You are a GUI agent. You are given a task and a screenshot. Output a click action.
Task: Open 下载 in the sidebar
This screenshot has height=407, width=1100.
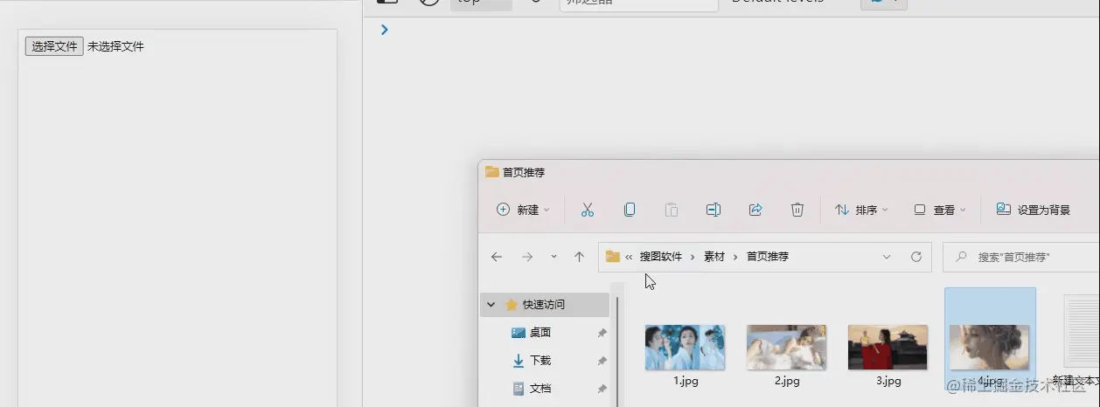point(540,361)
